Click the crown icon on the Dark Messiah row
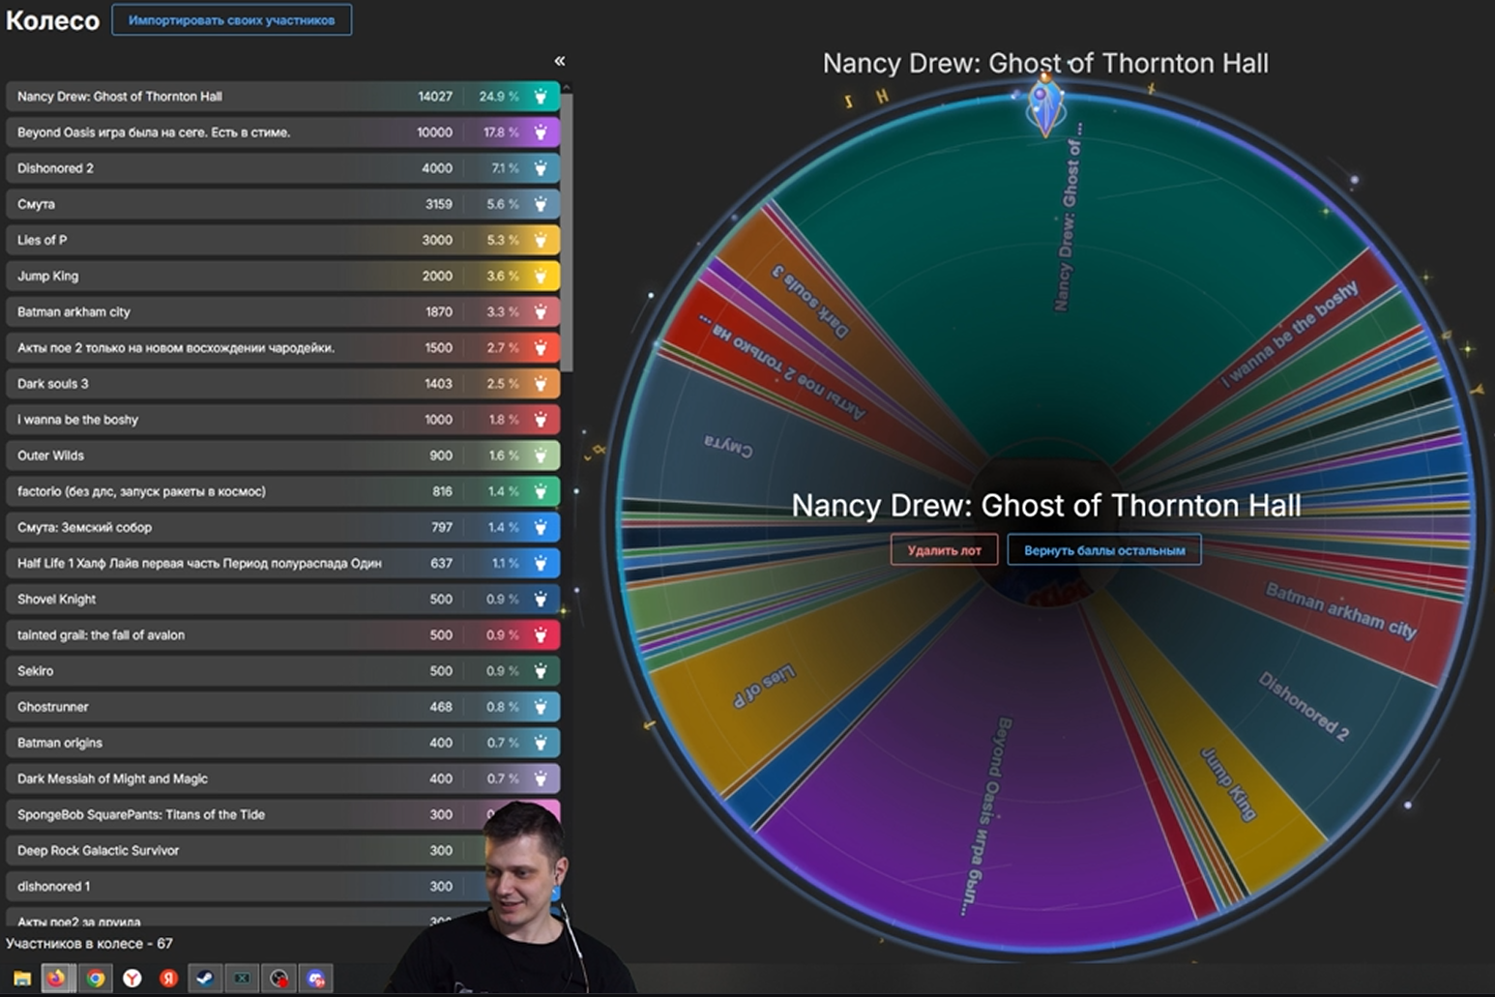The width and height of the screenshot is (1495, 997). (541, 778)
